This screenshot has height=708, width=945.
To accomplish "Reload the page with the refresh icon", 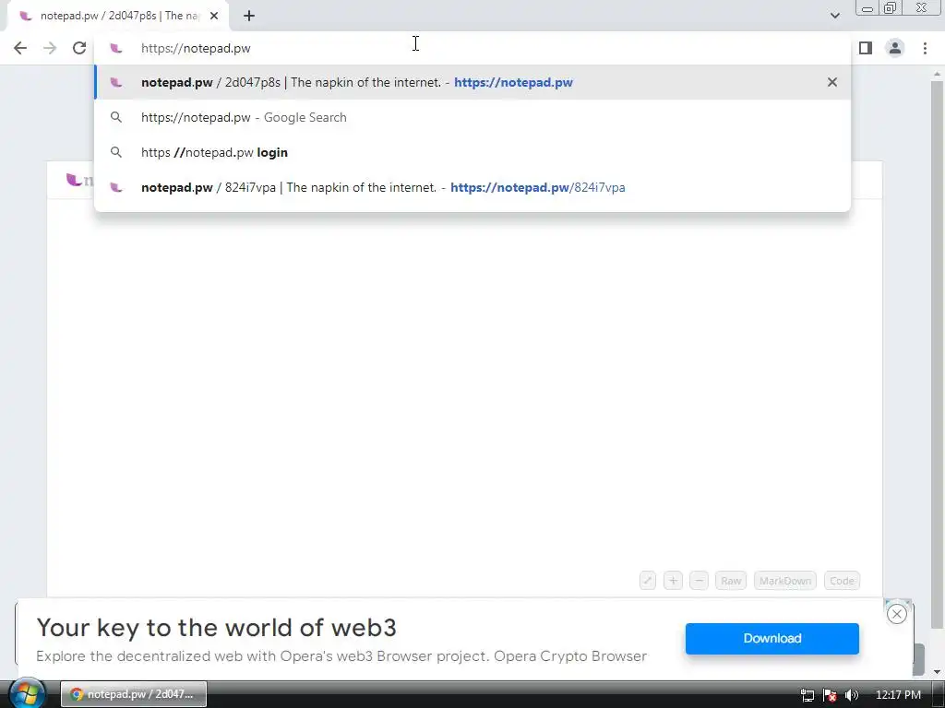I will coord(79,48).
